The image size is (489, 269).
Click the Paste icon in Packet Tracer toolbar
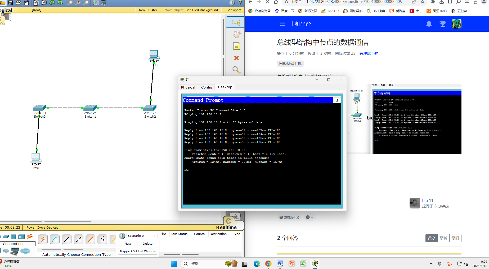tap(44, 3)
